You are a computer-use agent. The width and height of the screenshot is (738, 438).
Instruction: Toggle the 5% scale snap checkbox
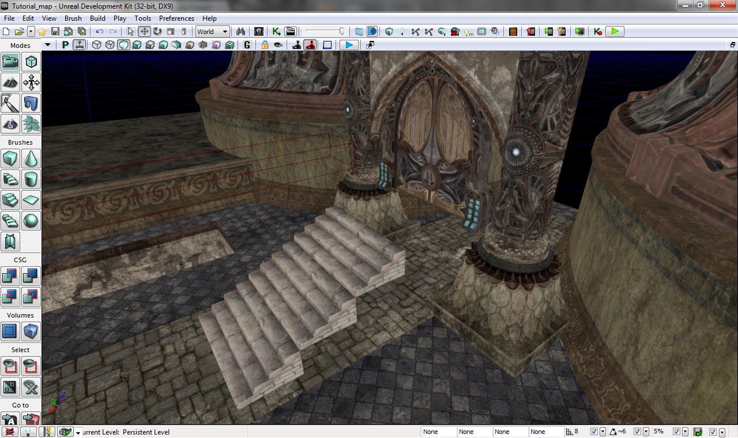click(x=677, y=432)
